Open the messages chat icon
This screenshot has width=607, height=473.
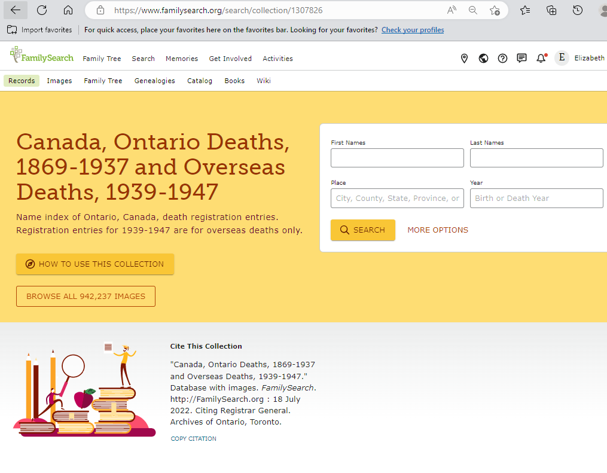[521, 59]
